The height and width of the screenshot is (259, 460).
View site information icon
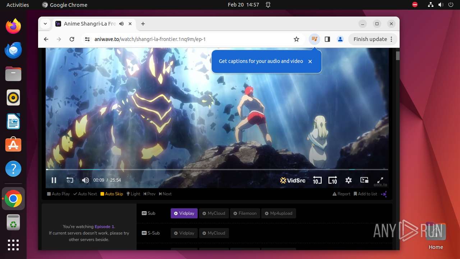pyautogui.click(x=87, y=39)
